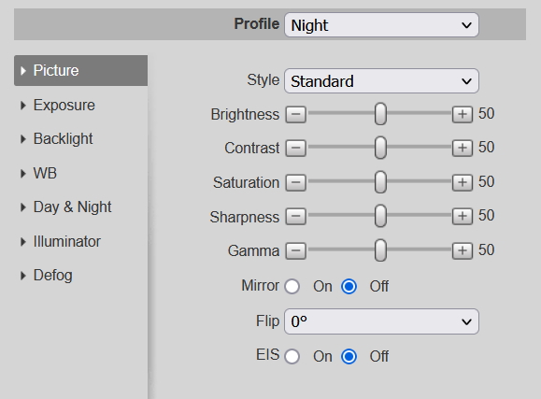Screen dimensions: 541x399
Task: Decrease Gamma using the minus icon
Action: click(295, 250)
